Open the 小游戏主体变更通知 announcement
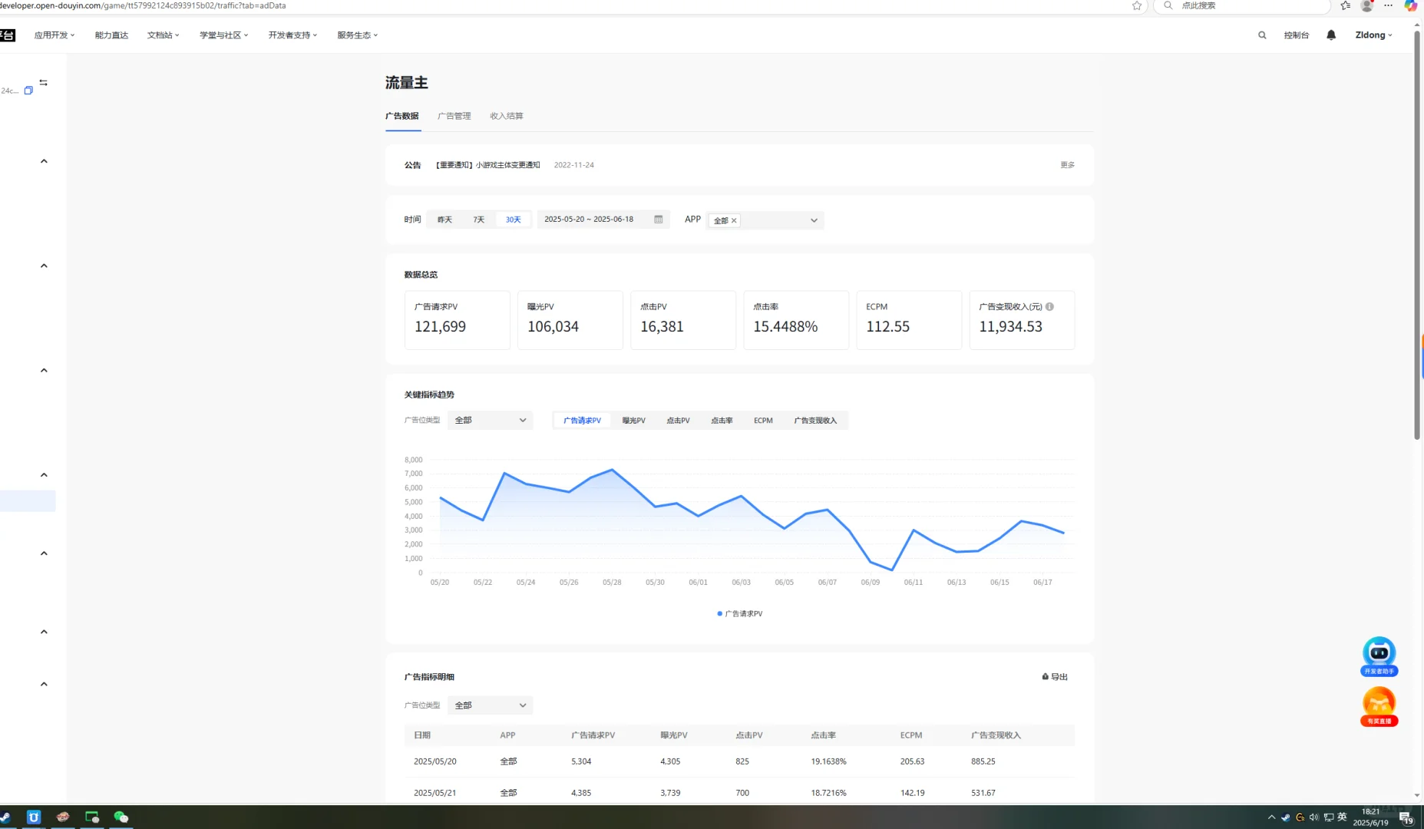Screen dimensions: 1424x829 tap(488, 165)
